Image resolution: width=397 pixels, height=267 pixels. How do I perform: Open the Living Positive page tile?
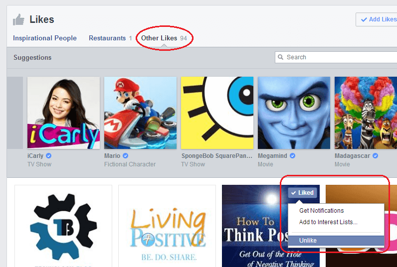[x=167, y=226]
